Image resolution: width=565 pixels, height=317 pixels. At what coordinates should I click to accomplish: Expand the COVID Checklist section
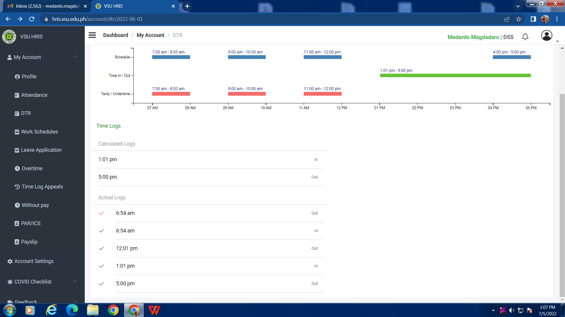coord(75,281)
